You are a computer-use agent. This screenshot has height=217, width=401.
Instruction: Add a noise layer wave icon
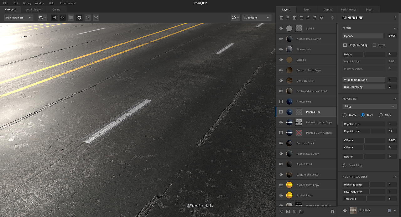pyautogui.click(x=315, y=18)
